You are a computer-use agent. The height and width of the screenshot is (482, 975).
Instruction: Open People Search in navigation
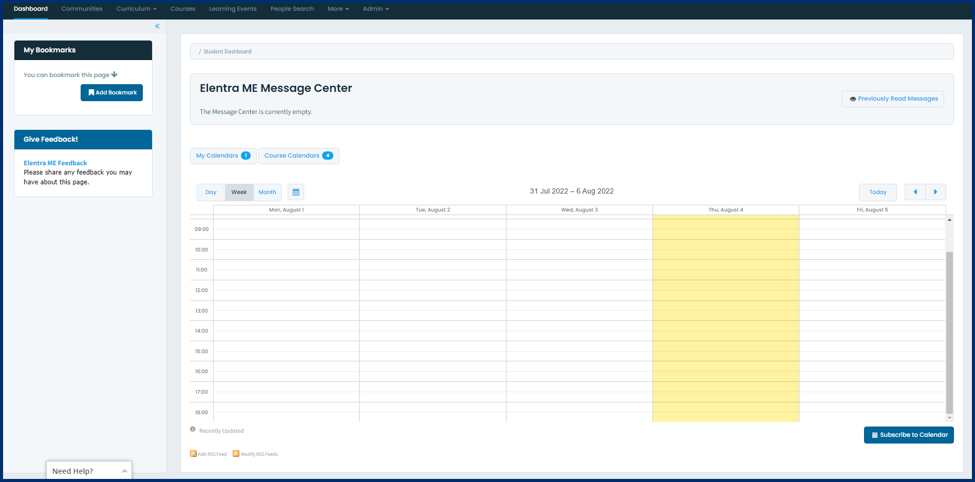point(292,9)
